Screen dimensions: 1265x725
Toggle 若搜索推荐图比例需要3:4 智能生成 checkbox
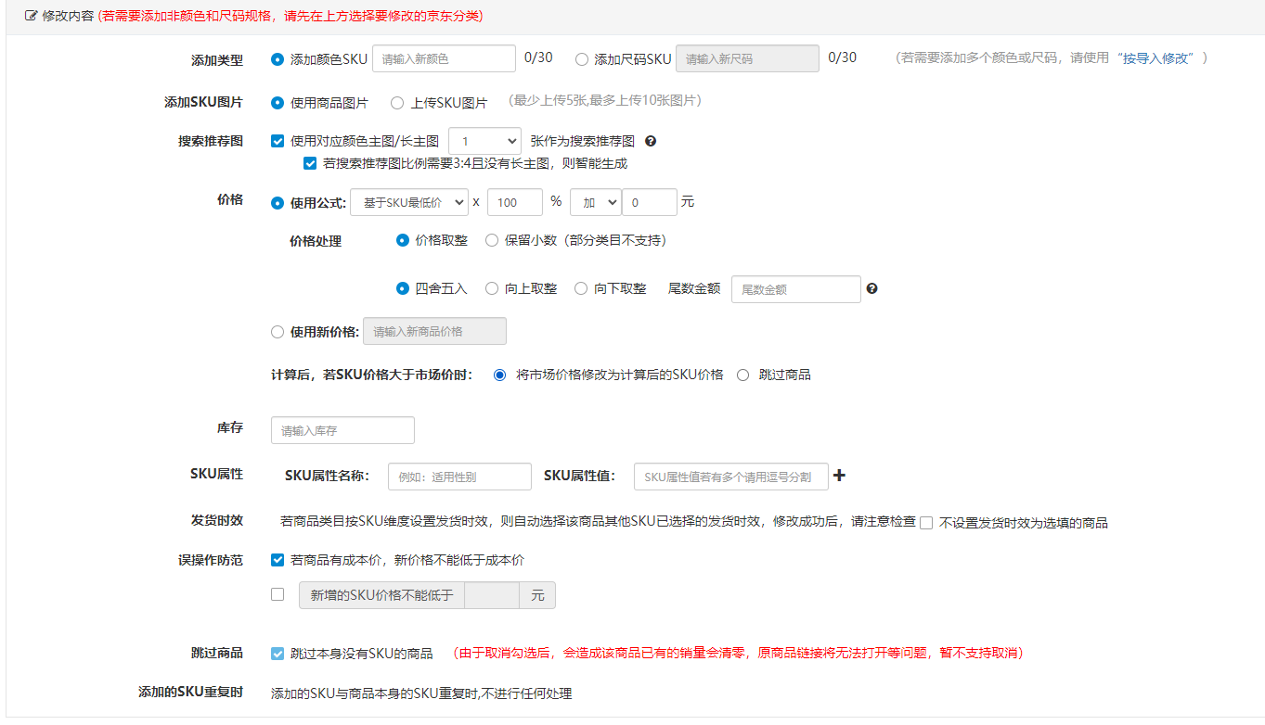[311, 164]
